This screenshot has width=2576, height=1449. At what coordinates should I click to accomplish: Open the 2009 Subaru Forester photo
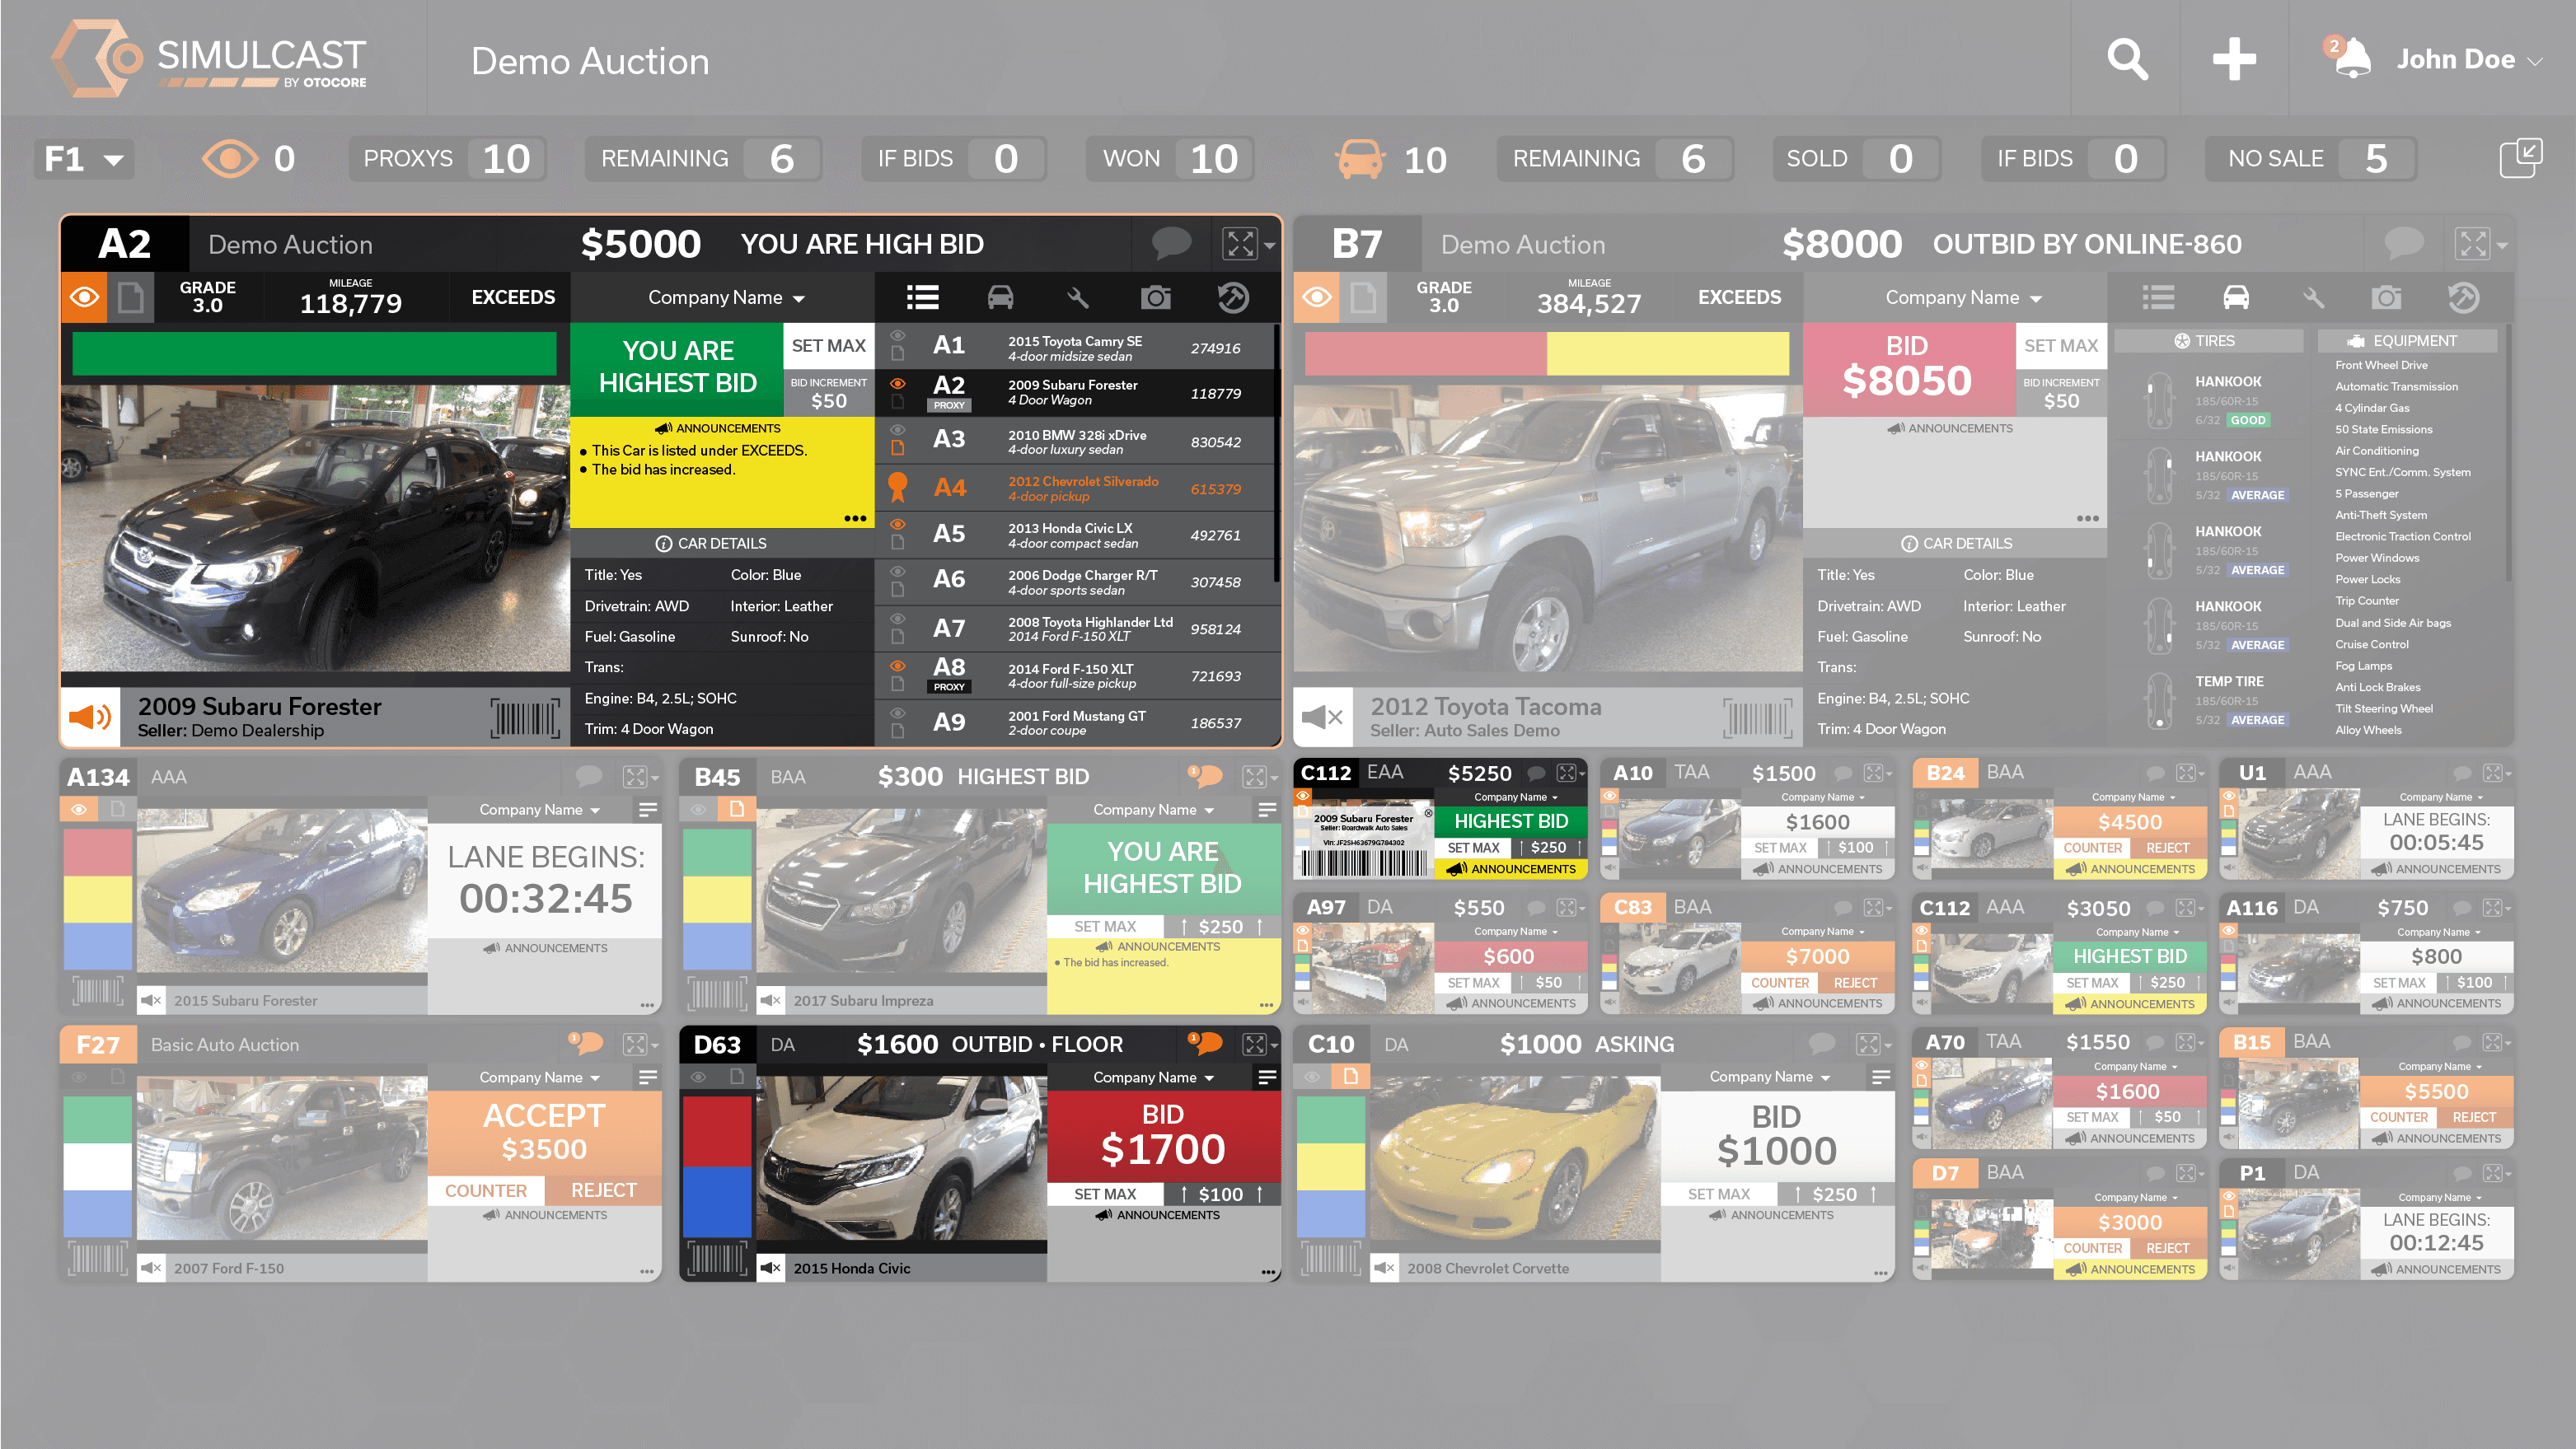click(x=315, y=529)
